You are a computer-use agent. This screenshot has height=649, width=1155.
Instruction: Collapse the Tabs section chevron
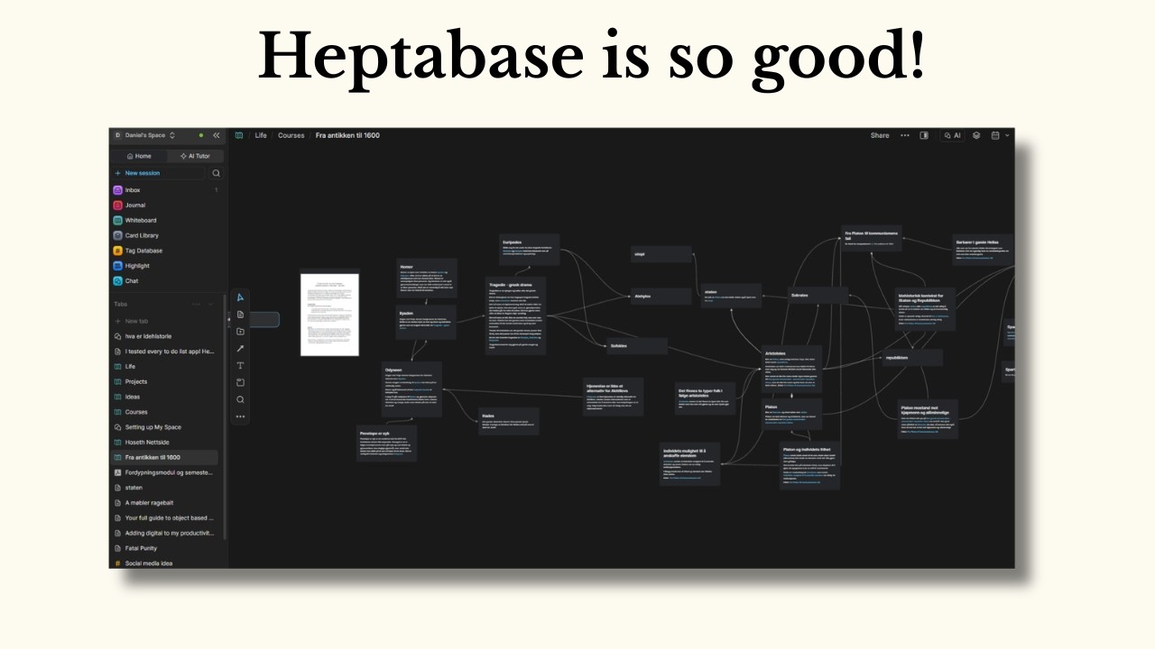212,305
